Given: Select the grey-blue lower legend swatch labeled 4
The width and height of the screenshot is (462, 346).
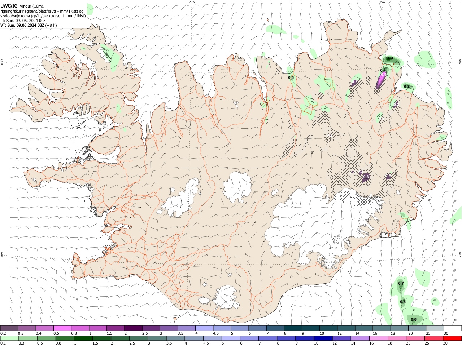Looking at the screenshot, I should coord(194,338).
